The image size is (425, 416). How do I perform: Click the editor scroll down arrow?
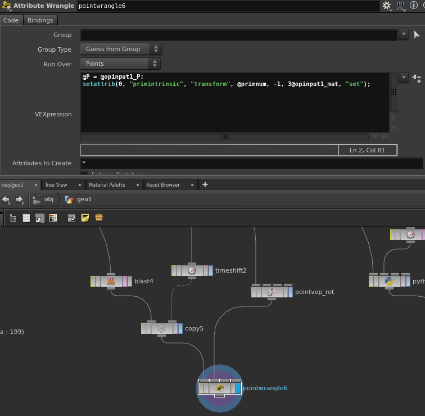pos(394,127)
